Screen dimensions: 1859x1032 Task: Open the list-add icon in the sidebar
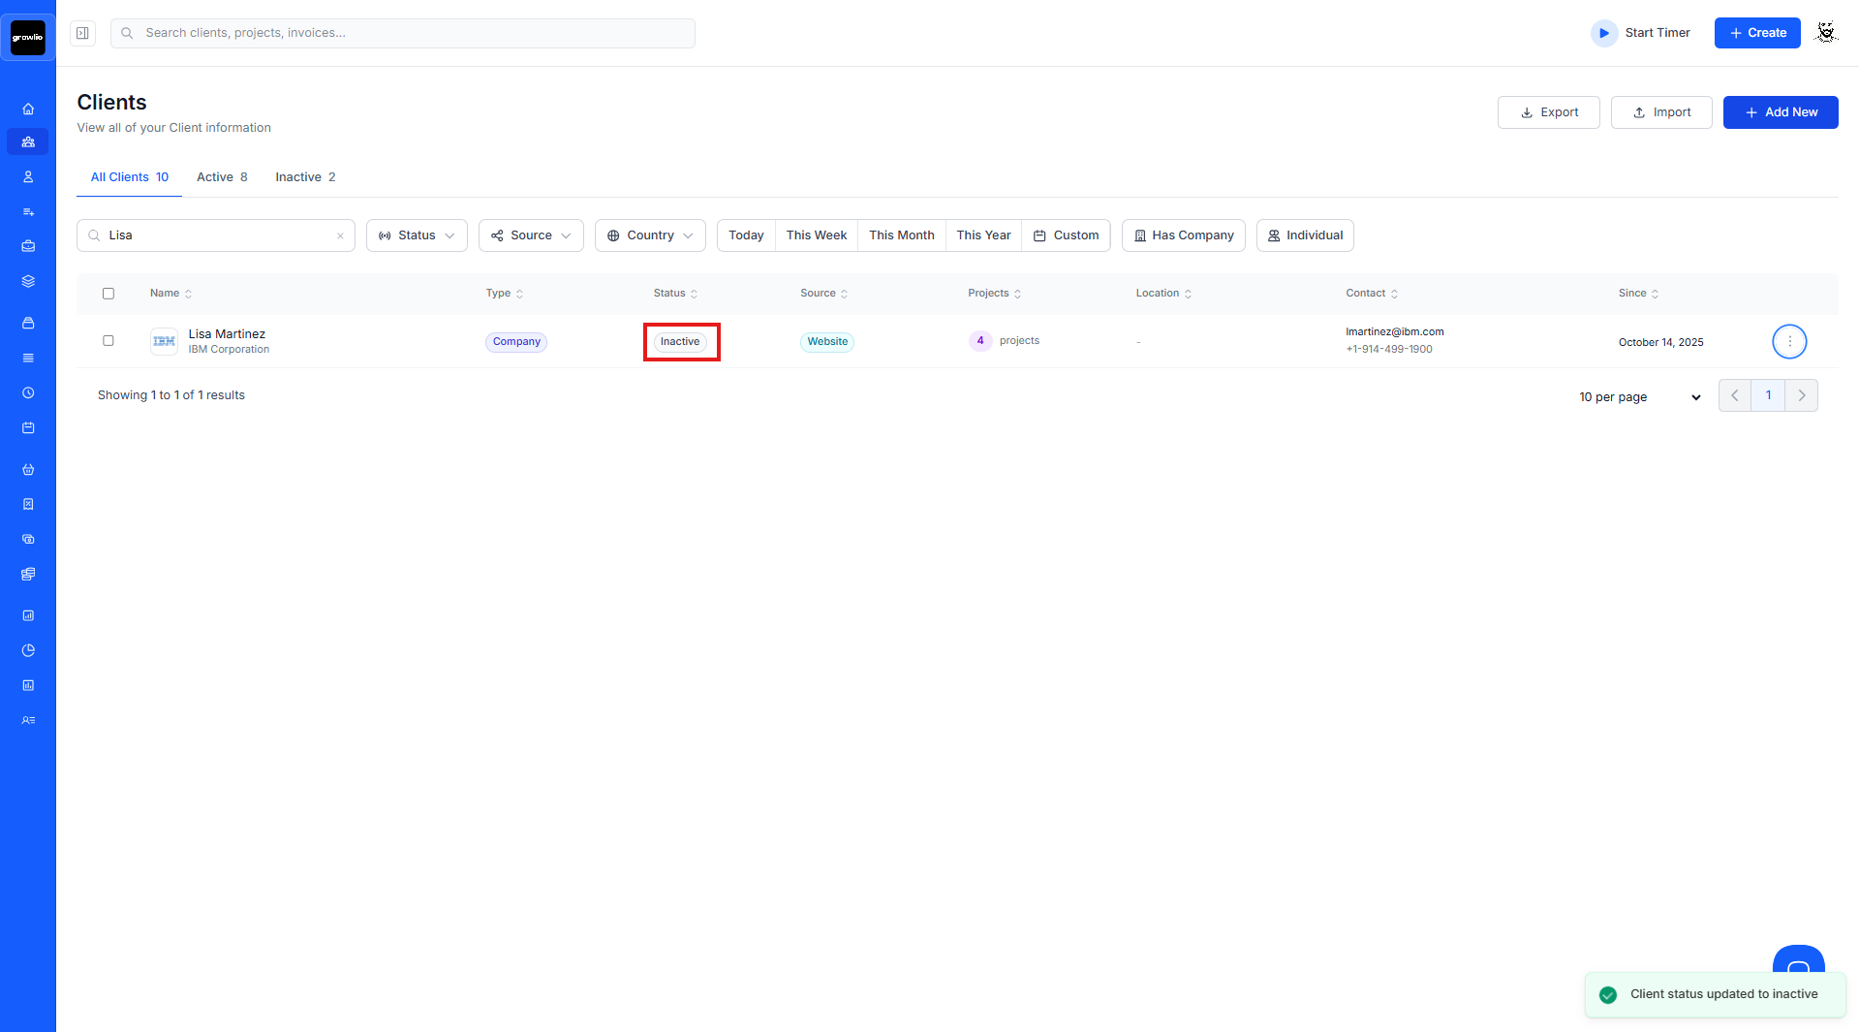point(28,211)
